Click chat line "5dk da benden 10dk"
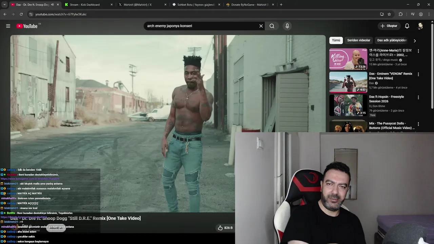 pyautogui.click(x=29, y=170)
